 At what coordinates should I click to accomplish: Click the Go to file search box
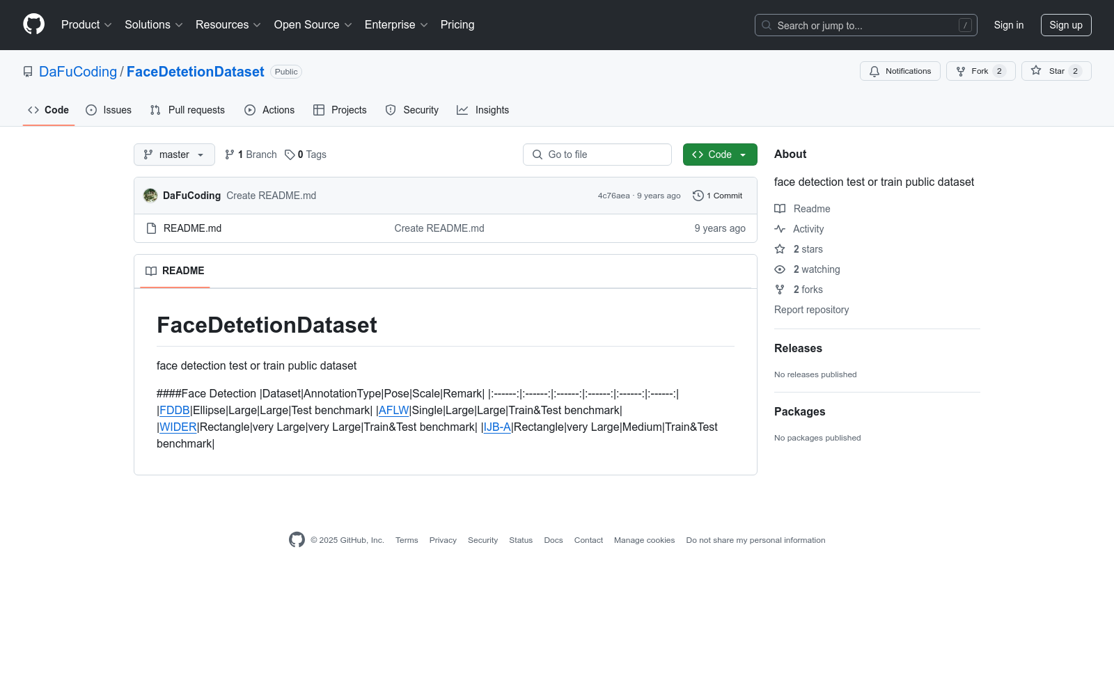pyautogui.click(x=597, y=155)
